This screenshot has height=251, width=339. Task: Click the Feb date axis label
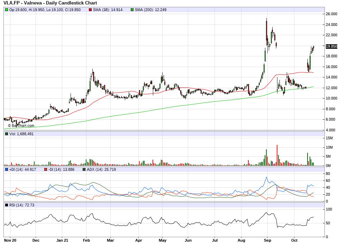coord(86,240)
